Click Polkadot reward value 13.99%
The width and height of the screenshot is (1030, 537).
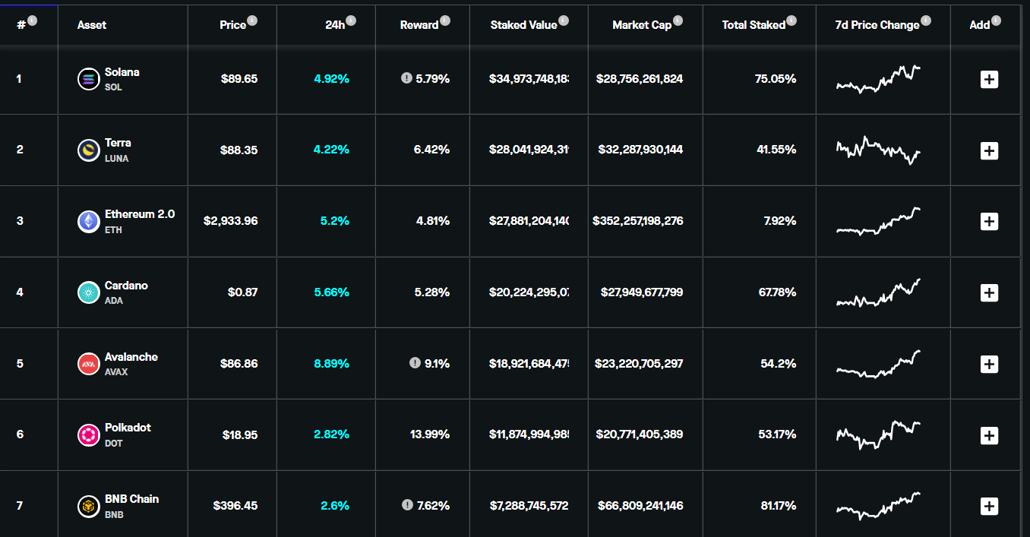[x=430, y=434]
